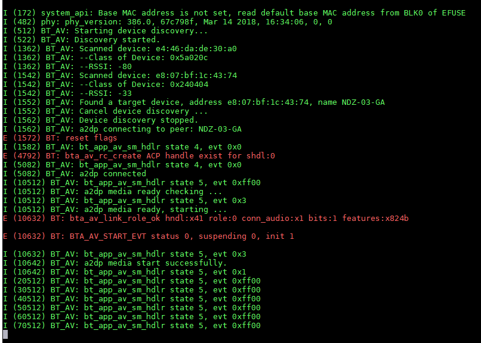Click the device name NDZ-03-GA in found line
The image size is (481, 343).
click(x=363, y=102)
